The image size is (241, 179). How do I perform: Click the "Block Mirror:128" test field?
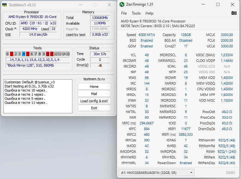(x=38, y=65)
